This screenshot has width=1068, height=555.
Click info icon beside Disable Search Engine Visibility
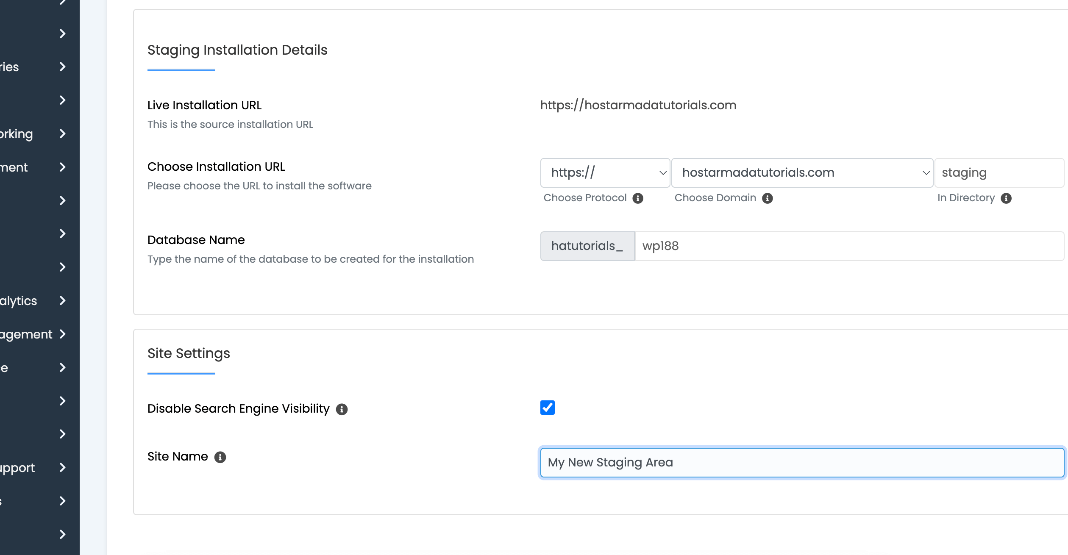[x=342, y=409]
